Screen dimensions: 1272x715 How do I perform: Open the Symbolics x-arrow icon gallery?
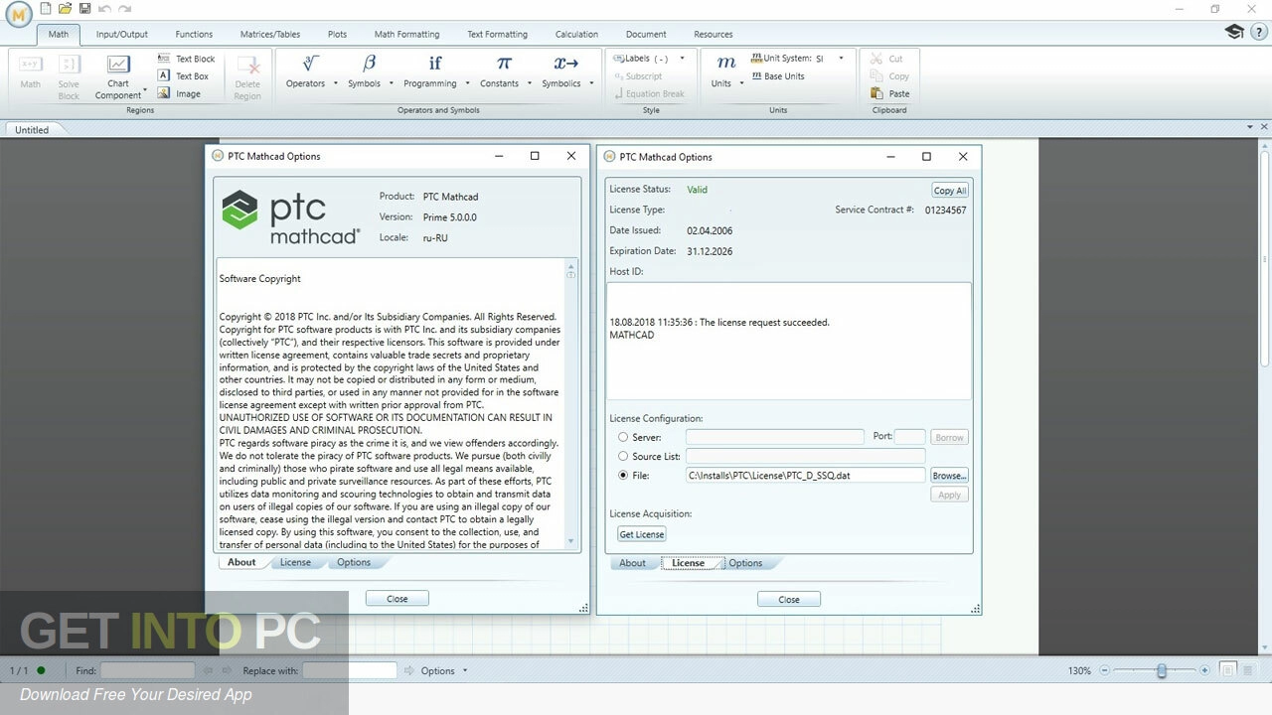point(566,64)
